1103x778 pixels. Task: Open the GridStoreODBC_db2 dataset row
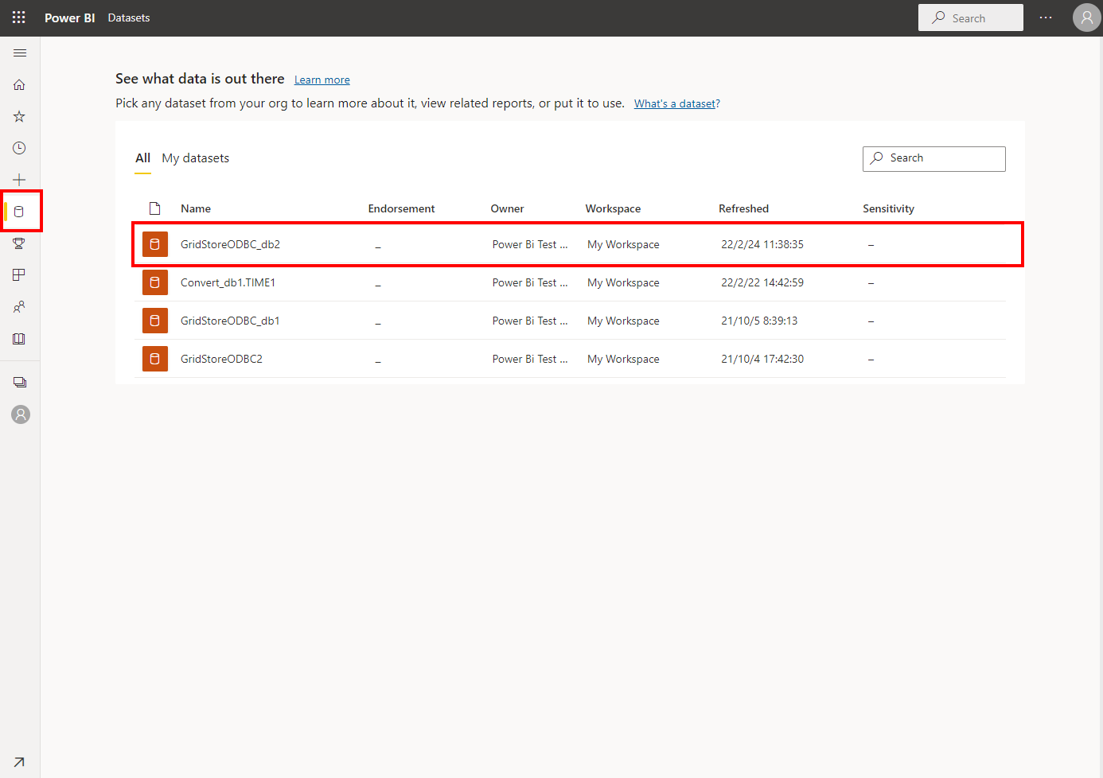230,244
